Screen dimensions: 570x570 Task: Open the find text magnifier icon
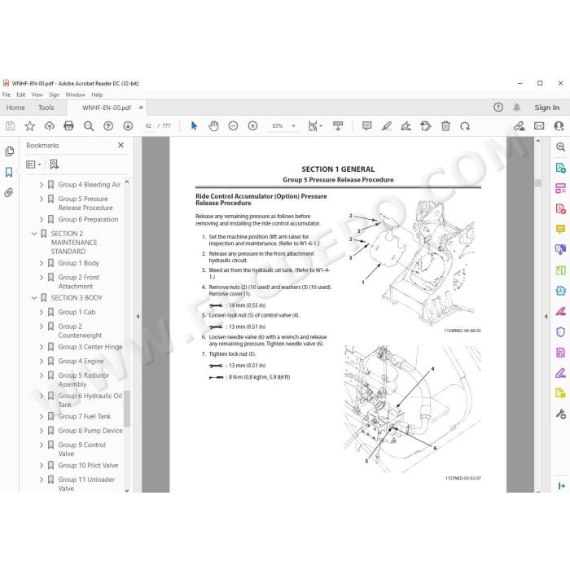click(89, 126)
